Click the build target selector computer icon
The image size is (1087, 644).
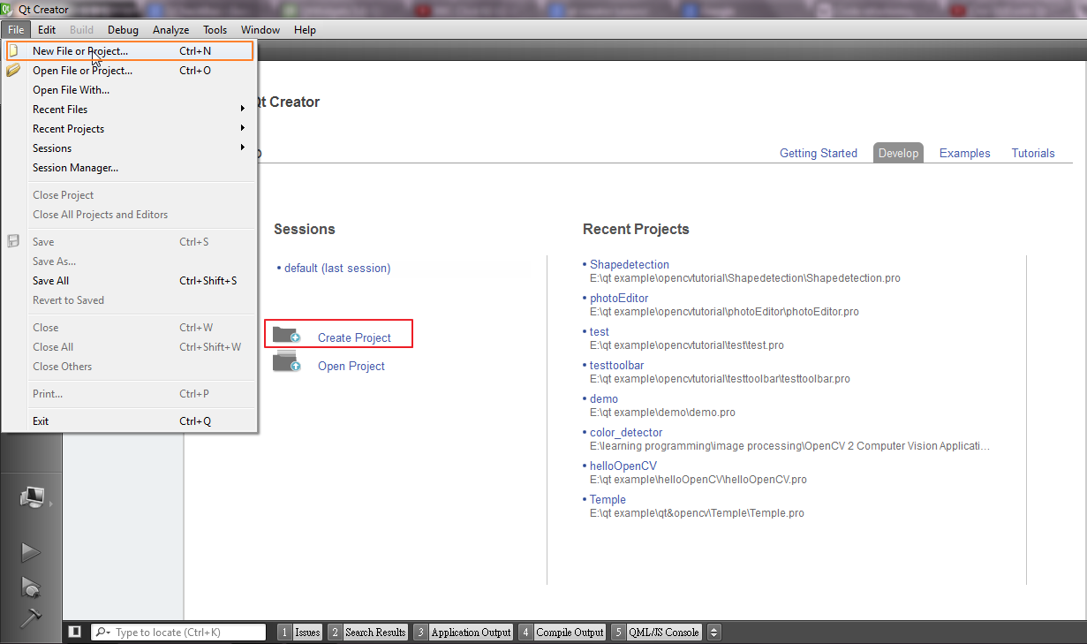(32, 497)
